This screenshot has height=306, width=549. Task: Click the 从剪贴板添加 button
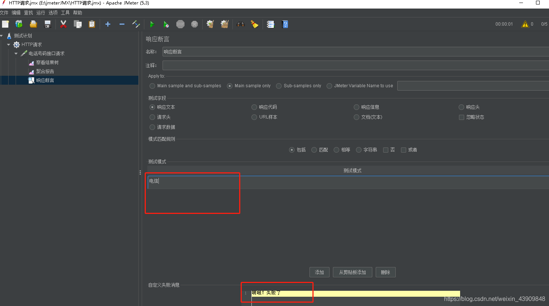point(352,272)
